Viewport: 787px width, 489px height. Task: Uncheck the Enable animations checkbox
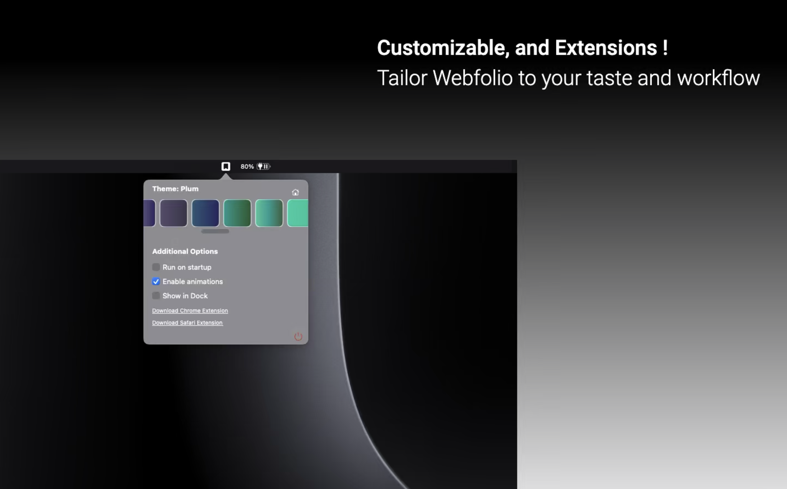point(156,281)
